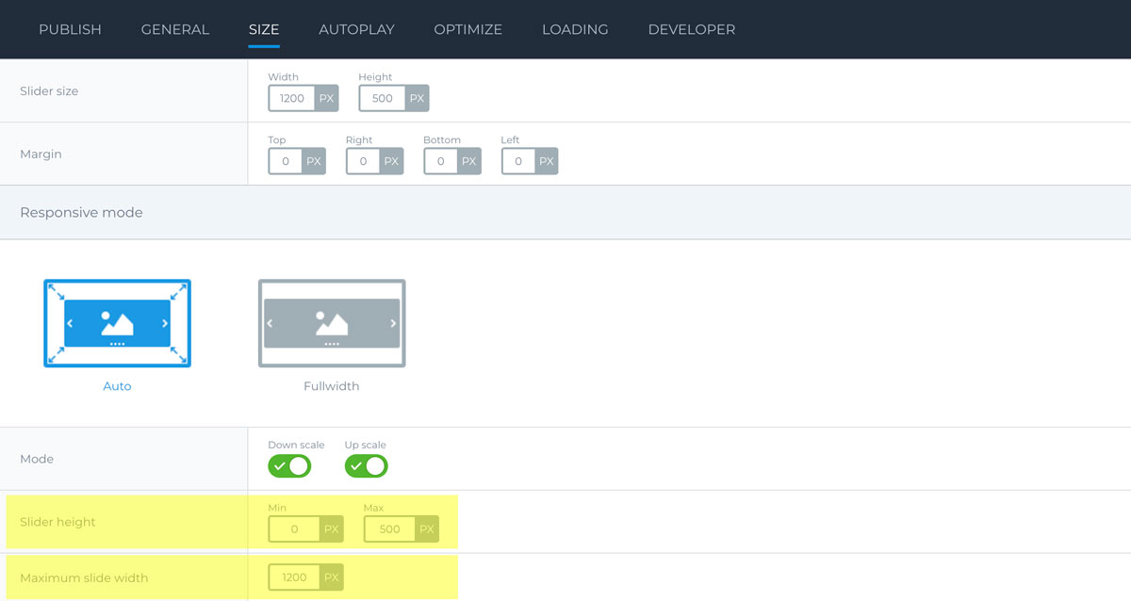The height and width of the screenshot is (601, 1131).
Task: Open the Publish tab
Action: coord(70,29)
